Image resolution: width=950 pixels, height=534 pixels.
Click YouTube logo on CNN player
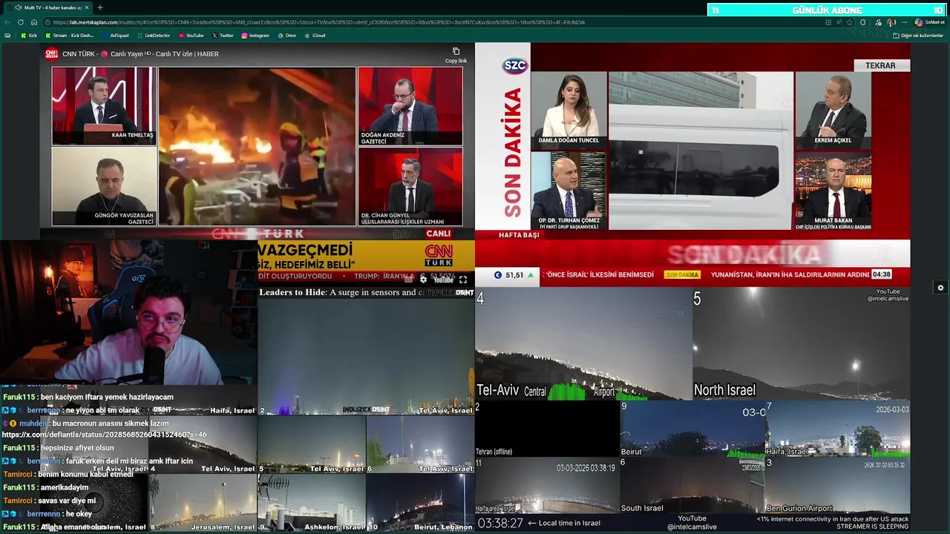coord(443,280)
